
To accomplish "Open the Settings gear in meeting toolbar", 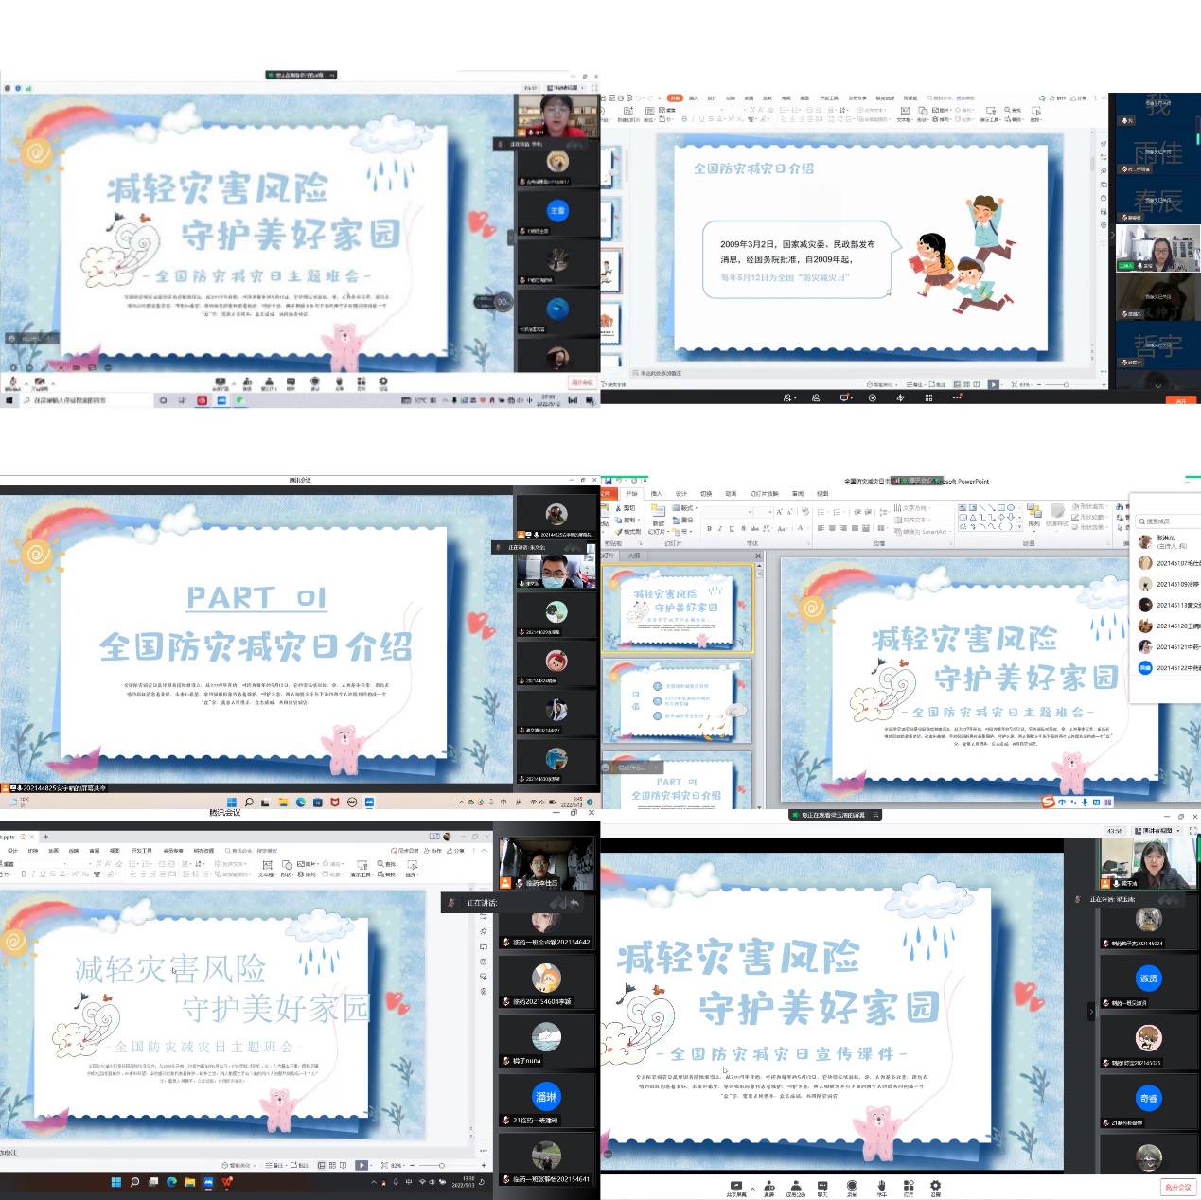I will pos(935,1186).
